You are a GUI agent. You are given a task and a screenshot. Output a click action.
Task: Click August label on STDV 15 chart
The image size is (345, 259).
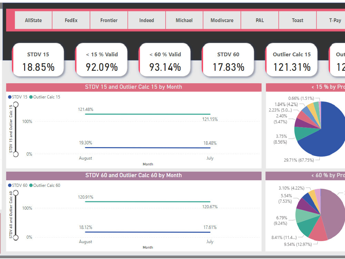pyautogui.click(x=86, y=158)
